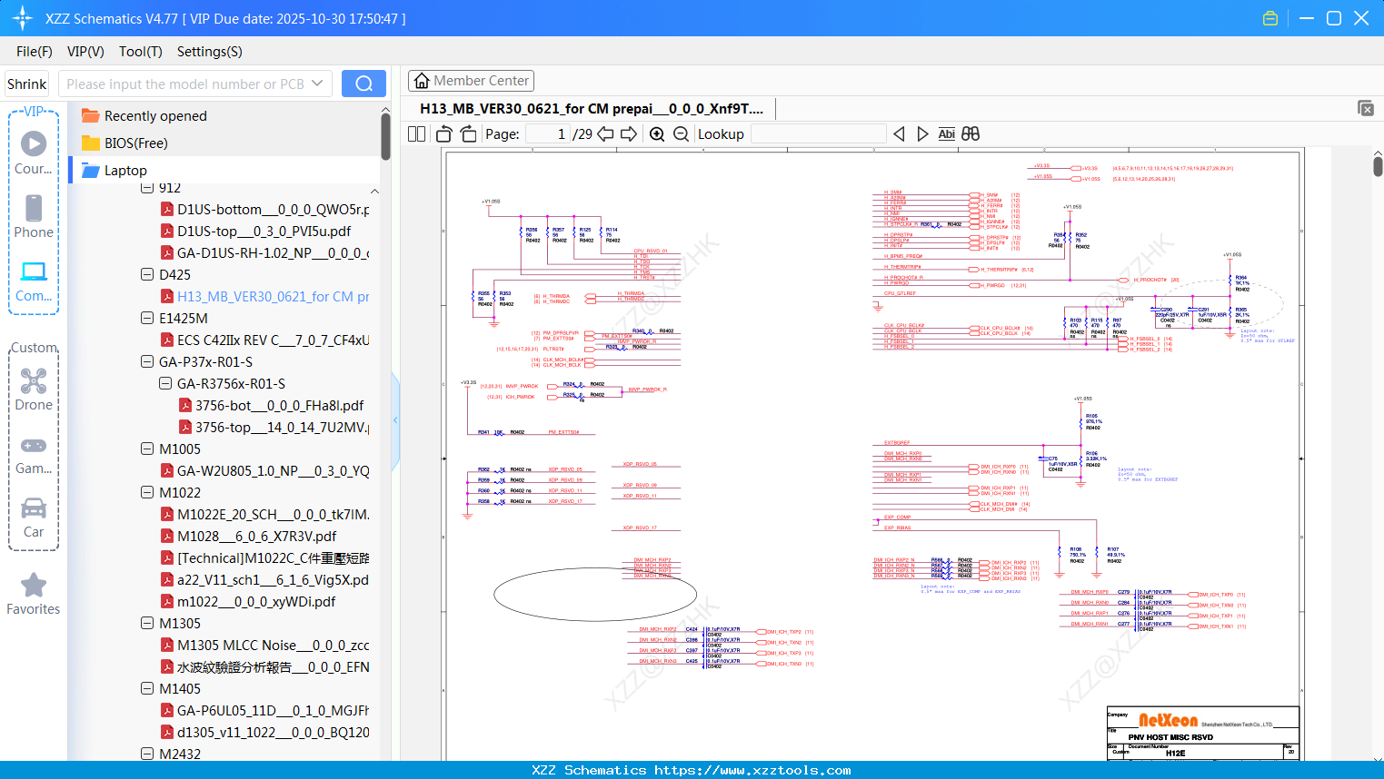Toggle the Abi text match option
The image size is (1384, 779).
[946, 134]
